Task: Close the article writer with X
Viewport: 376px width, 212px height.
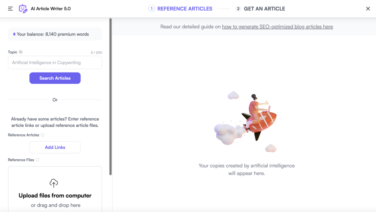Action: [x=368, y=9]
